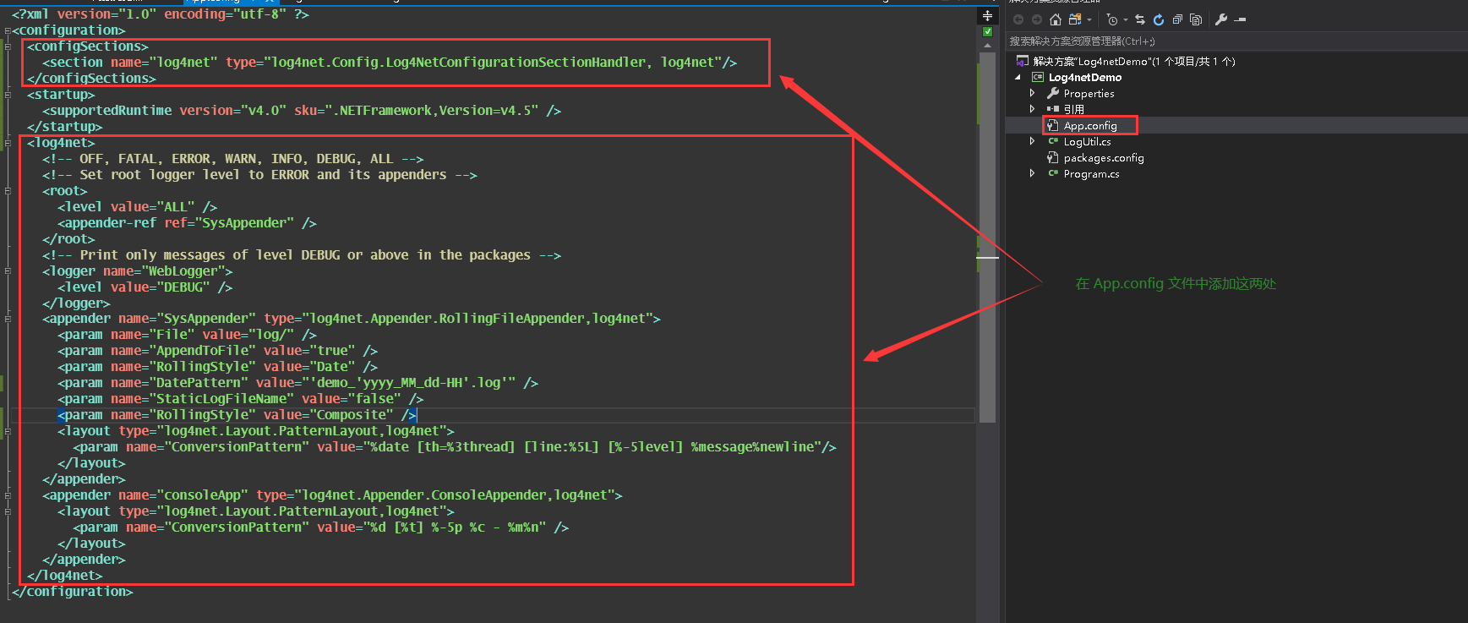The height and width of the screenshot is (623, 1468).
Task: Collapse the Log4netDemo project node
Action: 1018,77
